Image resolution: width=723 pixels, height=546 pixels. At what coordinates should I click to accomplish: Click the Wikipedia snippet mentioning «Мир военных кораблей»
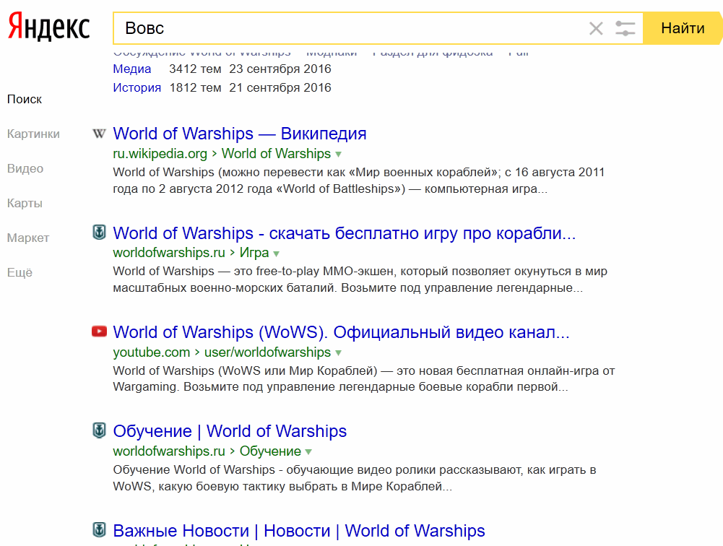click(x=359, y=181)
